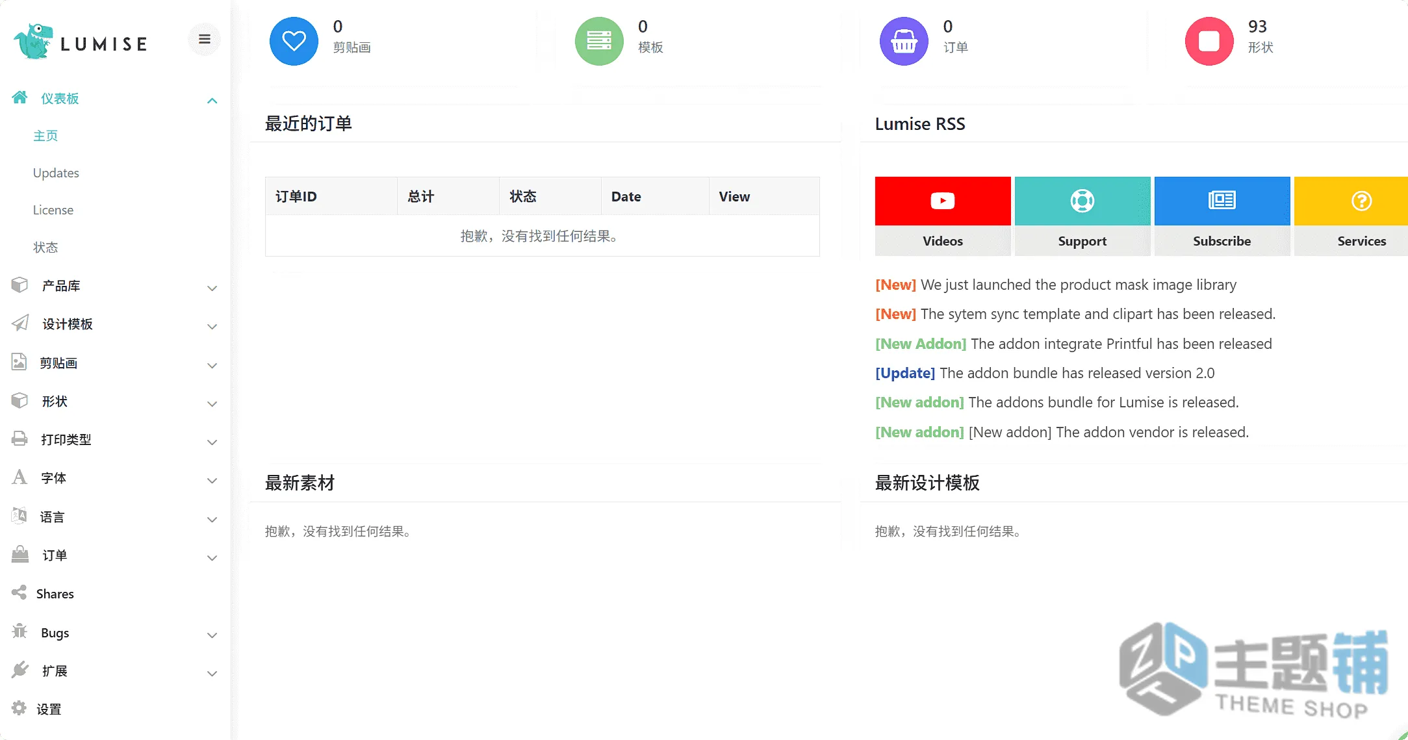Click the cube icon beside 形状
The width and height of the screenshot is (1408, 740).
19,400
